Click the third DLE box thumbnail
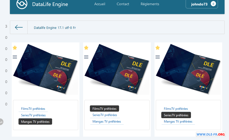Viewport: 229px width, 140px height. 188,69
